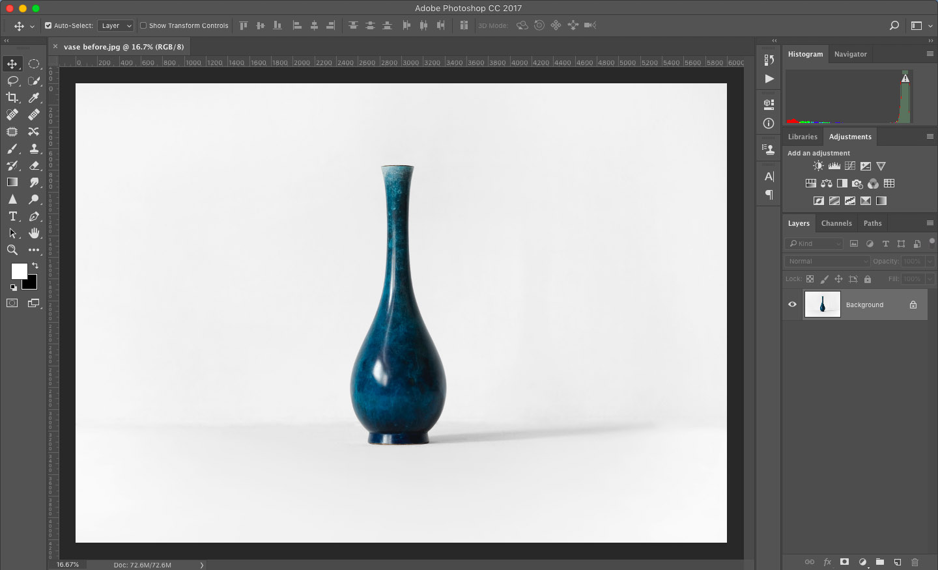Select the Smudge tool
Screen dimensions: 938x570
tap(34, 182)
